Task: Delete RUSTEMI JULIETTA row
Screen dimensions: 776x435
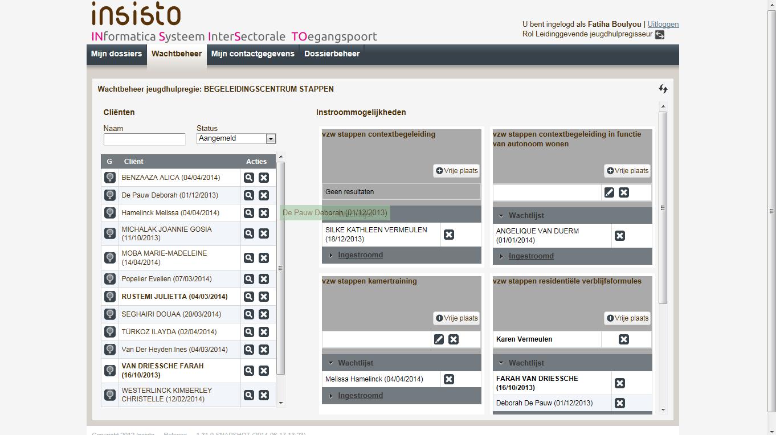Action: pyautogui.click(x=264, y=297)
